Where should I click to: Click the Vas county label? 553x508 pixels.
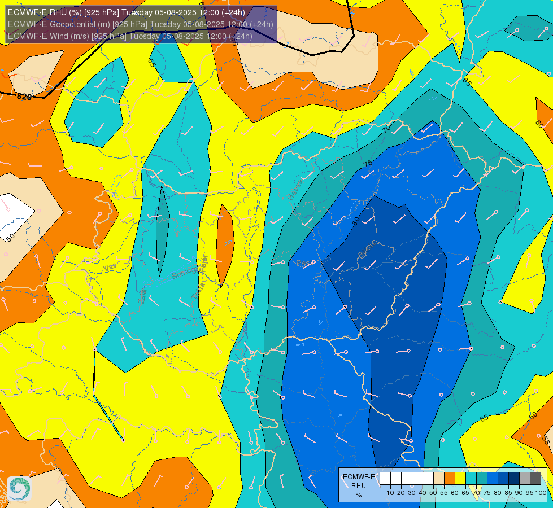point(110,268)
